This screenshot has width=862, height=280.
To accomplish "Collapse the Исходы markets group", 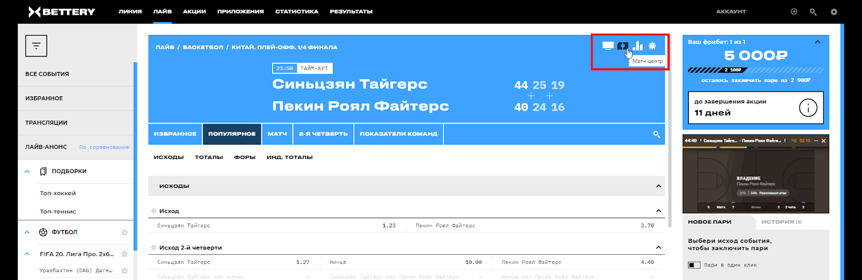I will 658,186.
